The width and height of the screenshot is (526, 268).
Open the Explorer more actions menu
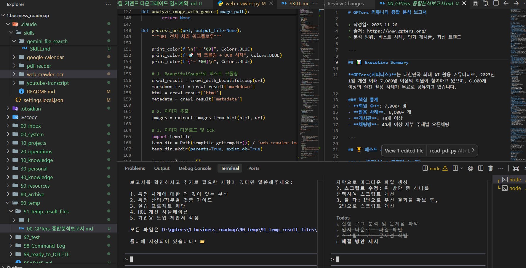click(x=108, y=4)
